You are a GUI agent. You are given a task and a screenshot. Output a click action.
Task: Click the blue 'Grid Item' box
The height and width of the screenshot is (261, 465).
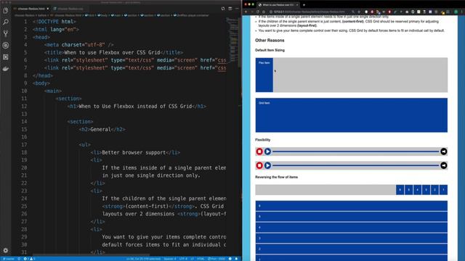pyautogui.click(x=352, y=115)
